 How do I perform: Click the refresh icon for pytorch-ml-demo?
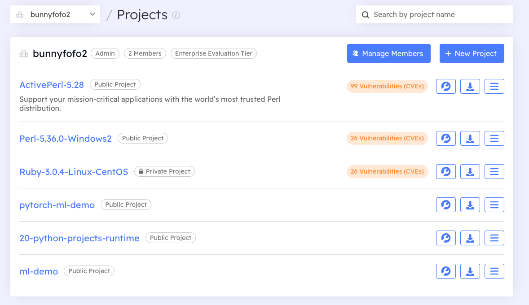445,205
